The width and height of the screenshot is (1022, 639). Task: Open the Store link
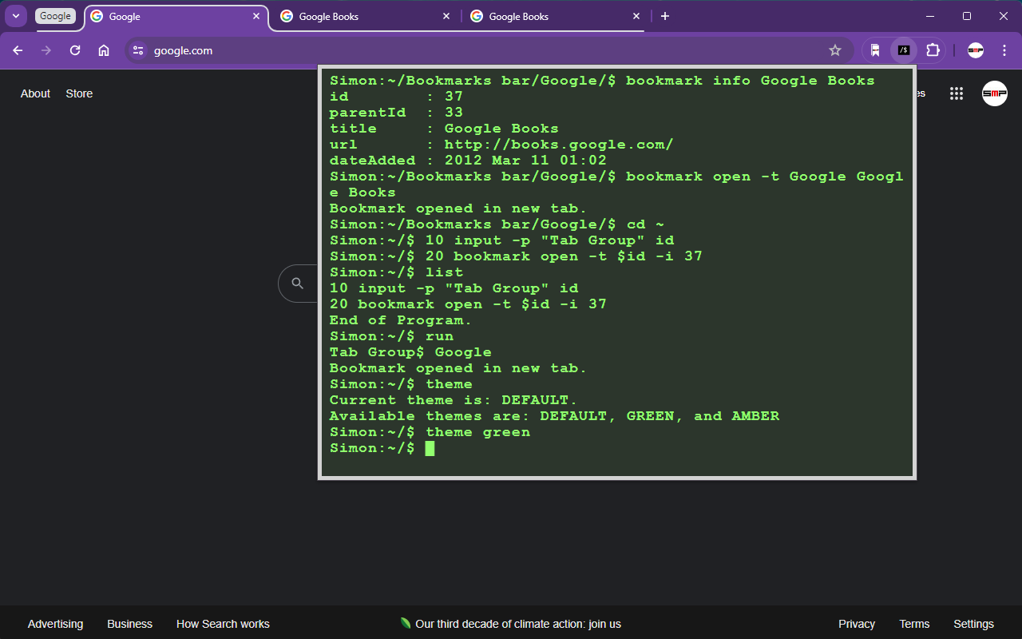point(79,93)
